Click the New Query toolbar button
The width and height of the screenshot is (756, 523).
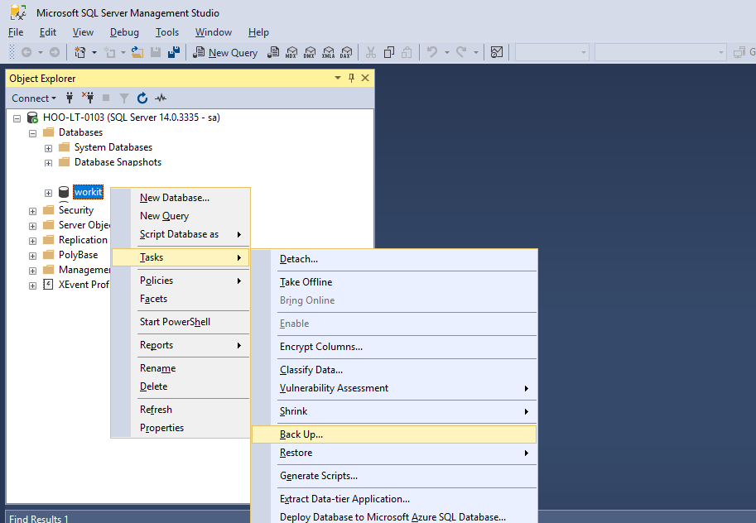pyautogui.click(x=225, y=52)
